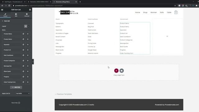Follow the Previous Template link
199x112 pixels.
pos(63,94)
